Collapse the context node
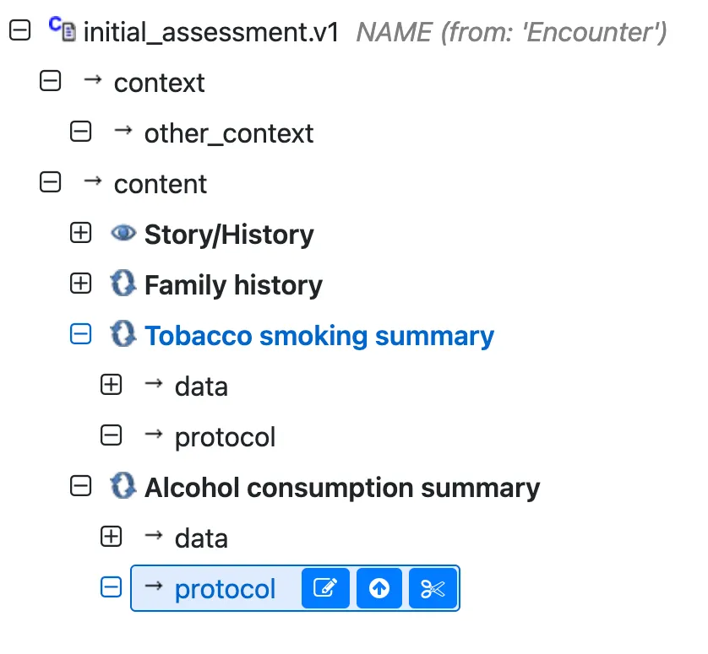The width and height of the screenshot is (708, 654). pos(50,81)
